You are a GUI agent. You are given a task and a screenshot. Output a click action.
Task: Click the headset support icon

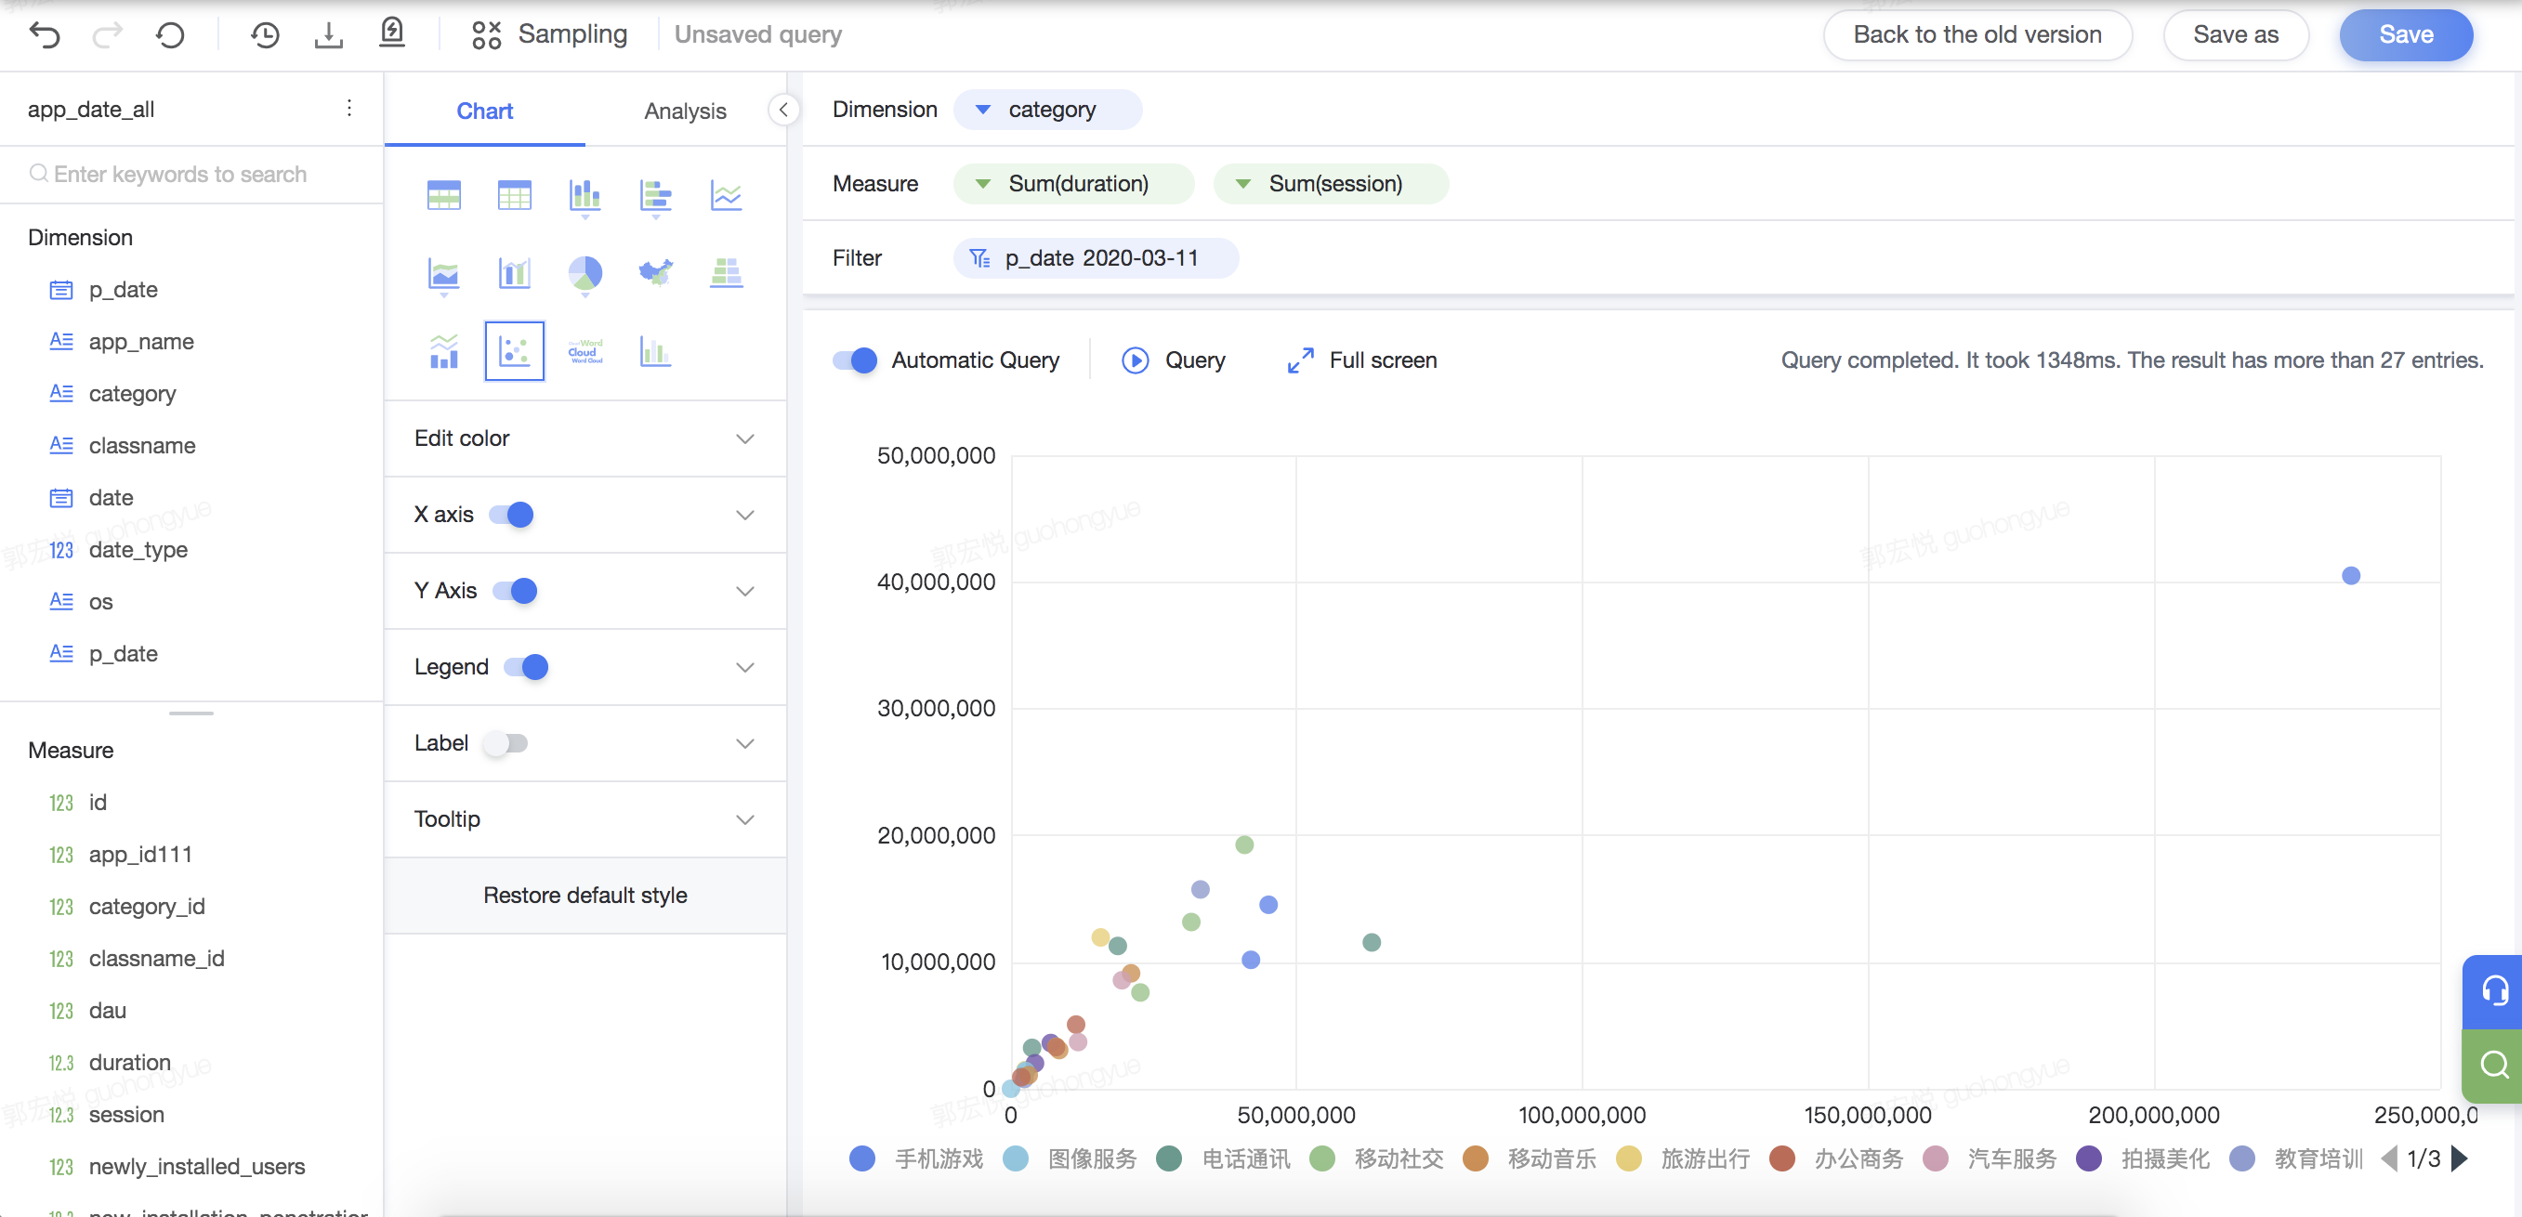click(x=2494, y=991)
